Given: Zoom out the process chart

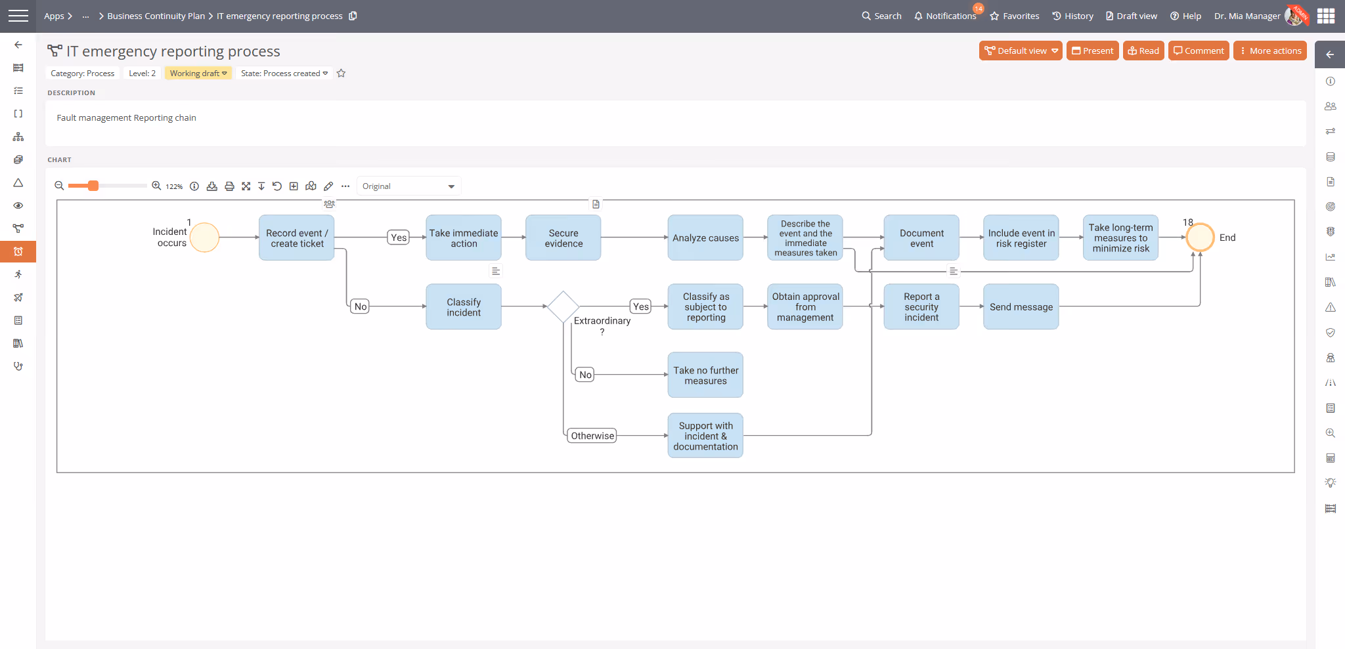Looking at the screenshot, I should (x=59, y=186).
